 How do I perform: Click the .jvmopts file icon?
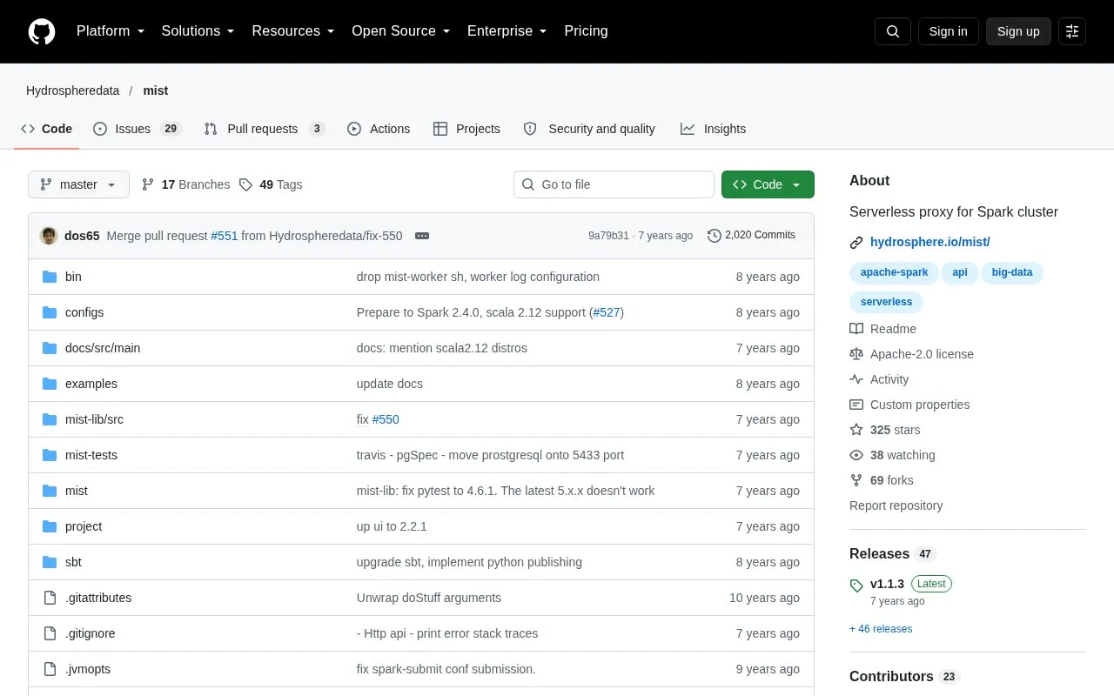(x=50, y=669)
